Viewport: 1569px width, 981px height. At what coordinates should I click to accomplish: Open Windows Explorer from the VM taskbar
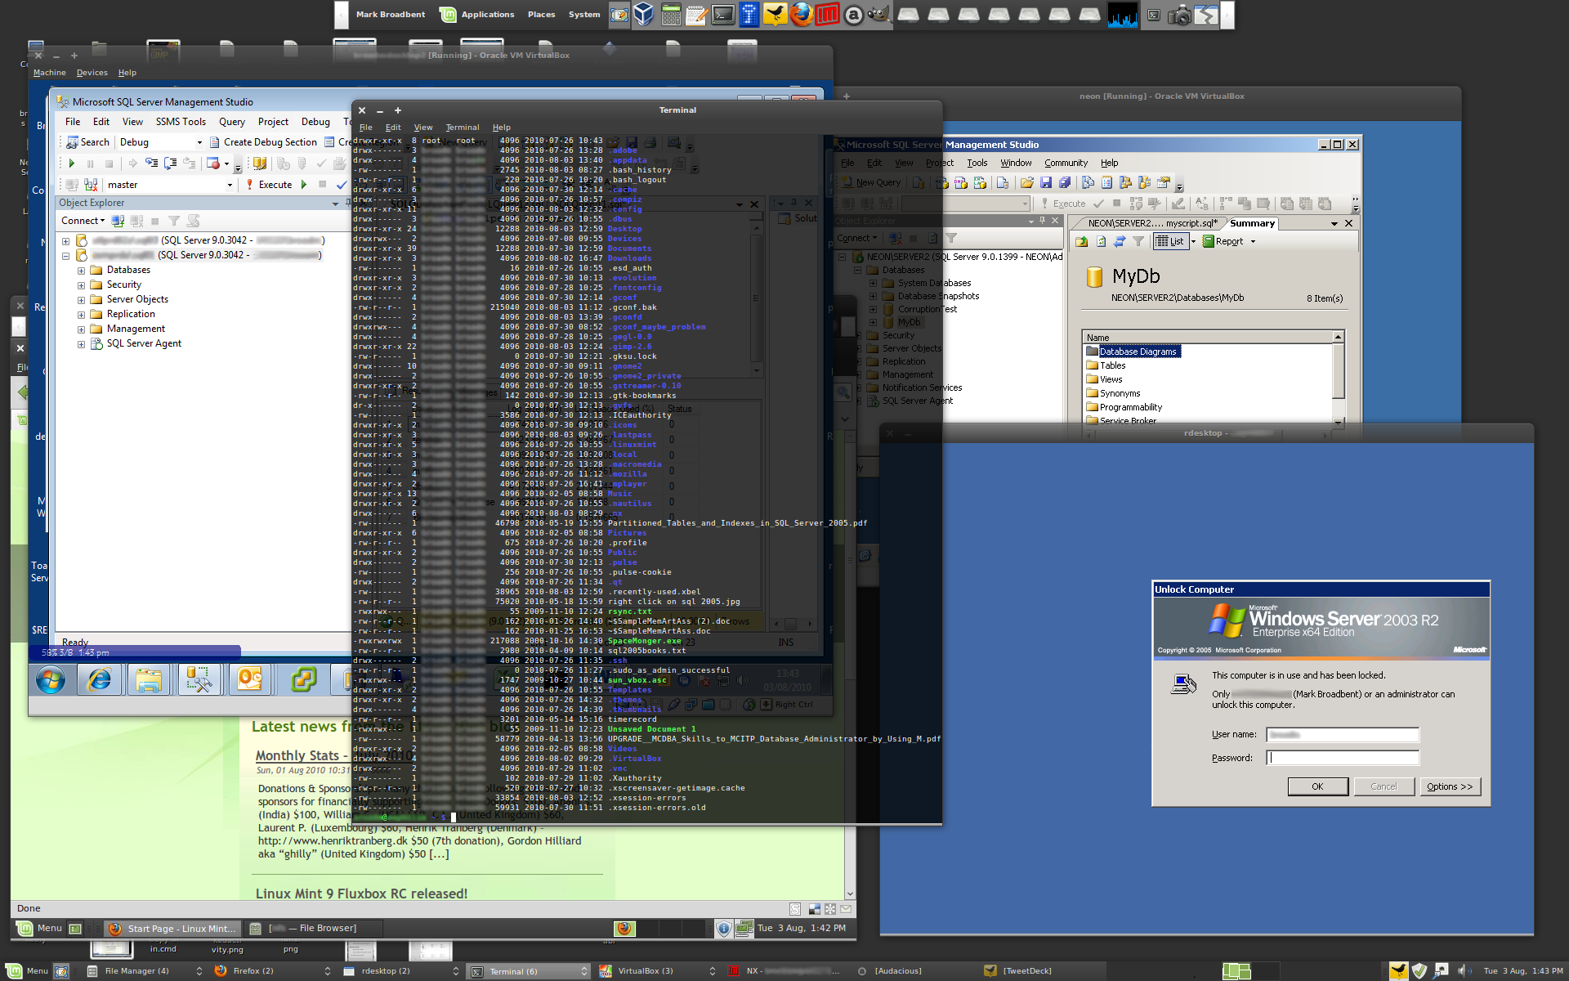(149, 679)
